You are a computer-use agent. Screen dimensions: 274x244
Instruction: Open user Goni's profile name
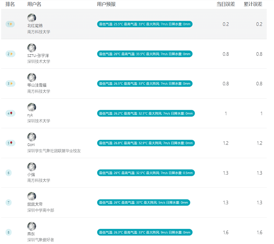(31, 145)
